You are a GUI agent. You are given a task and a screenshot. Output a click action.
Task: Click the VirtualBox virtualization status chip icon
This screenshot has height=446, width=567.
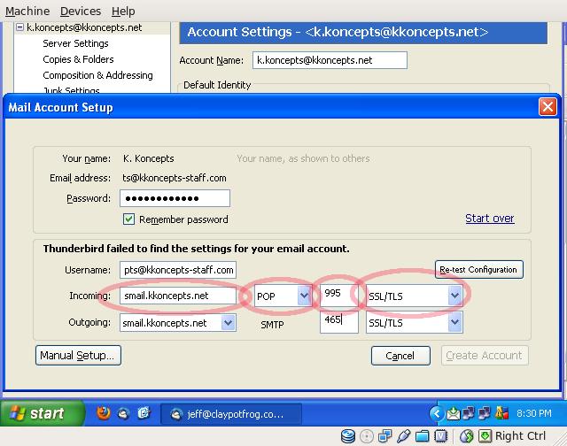pos(441,436)
